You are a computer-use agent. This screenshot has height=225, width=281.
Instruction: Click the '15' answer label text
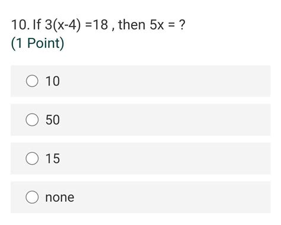tap(53, 159)
